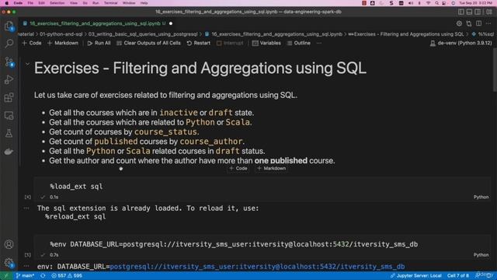The width and height of the screenshot is (497, 280).
Task: Open the Terminal menu
Action: [x=110, y=3]
